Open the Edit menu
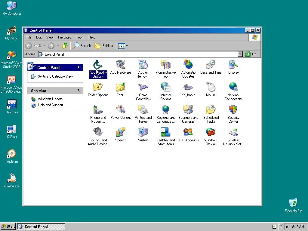The height and width of the screenshot is (231, 308). (x=39, y=37)
